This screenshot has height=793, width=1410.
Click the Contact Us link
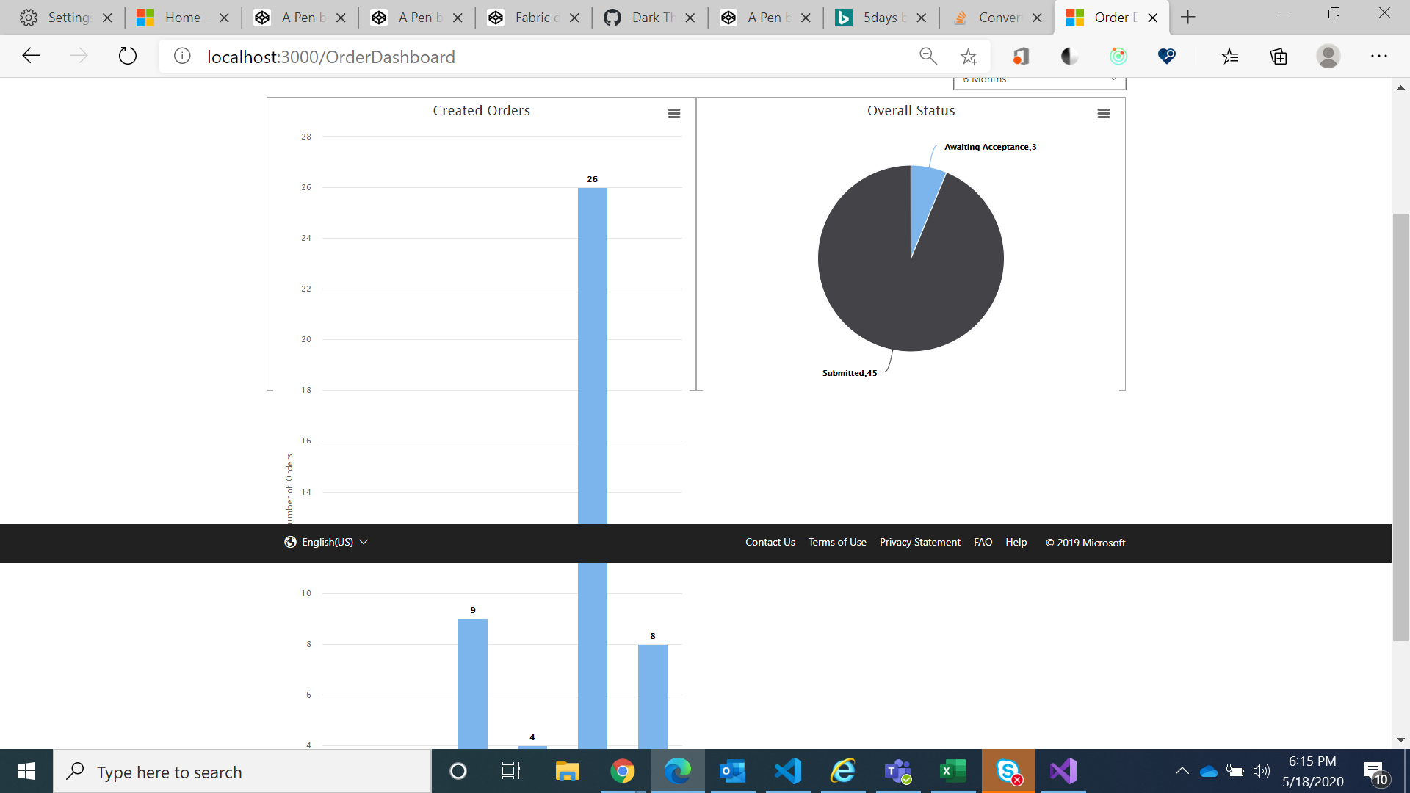770,542
